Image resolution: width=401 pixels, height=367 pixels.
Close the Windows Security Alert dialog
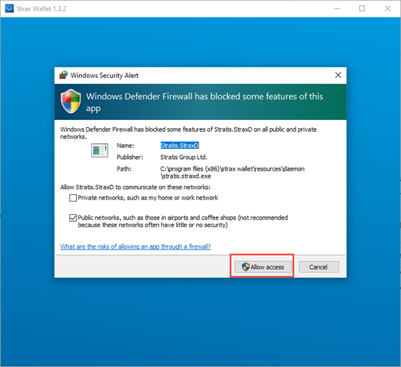[338, 75]
